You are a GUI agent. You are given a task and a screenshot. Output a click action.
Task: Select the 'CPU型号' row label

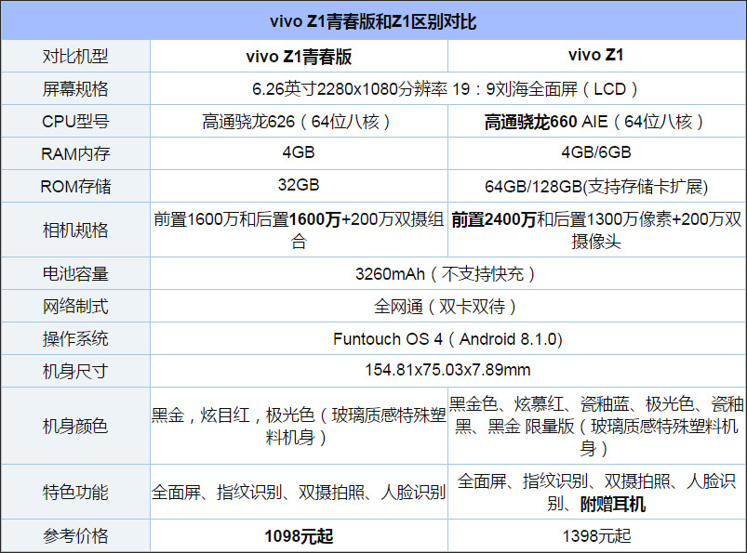[x=75, y=122]
